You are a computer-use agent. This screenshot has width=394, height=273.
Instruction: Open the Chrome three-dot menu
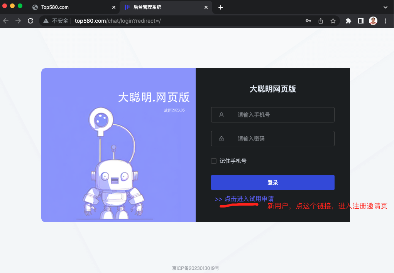pyautogui.click(x=386, y=21)
